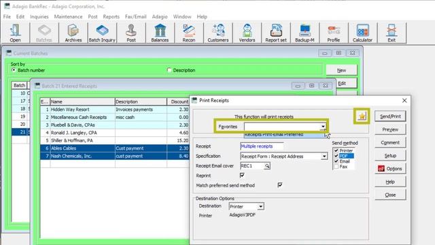Click the Batches toolbar icon

click(x=44, y=33)
